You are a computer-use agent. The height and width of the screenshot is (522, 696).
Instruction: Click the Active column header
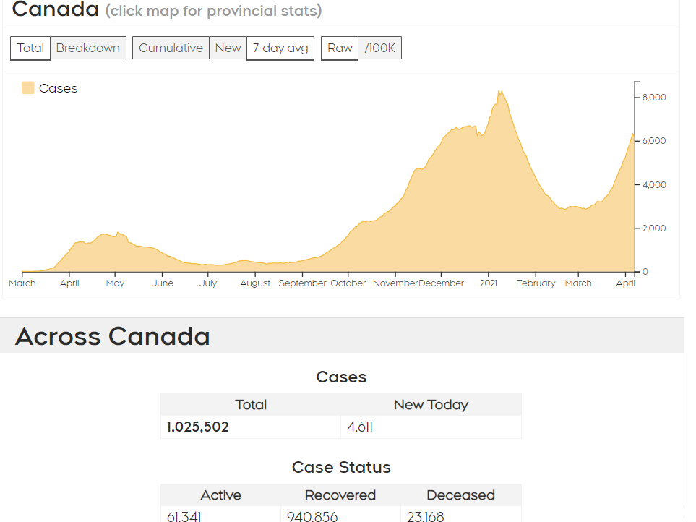point(220,495)
